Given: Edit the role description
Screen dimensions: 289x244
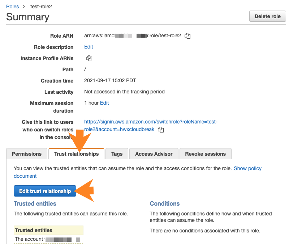Looking at the screenshot, I should [89, 47].
